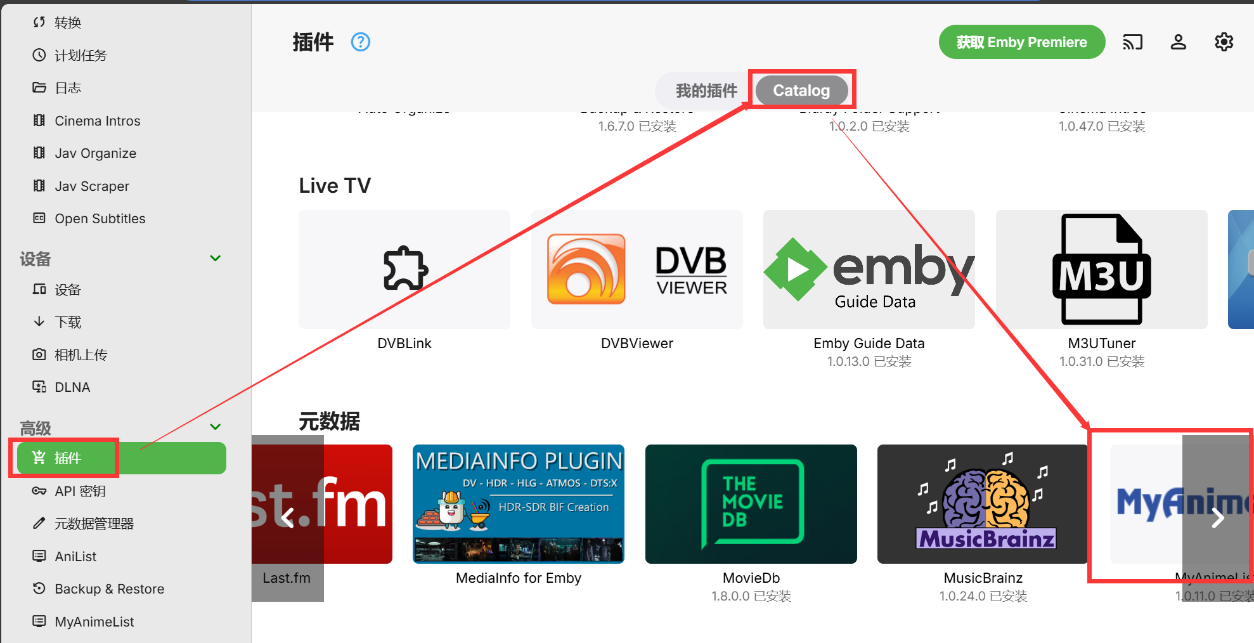This screenshot has height=643, width=1254.
Task: Collapse the 高级 sidebar section chevron
Action: [216, 427]
